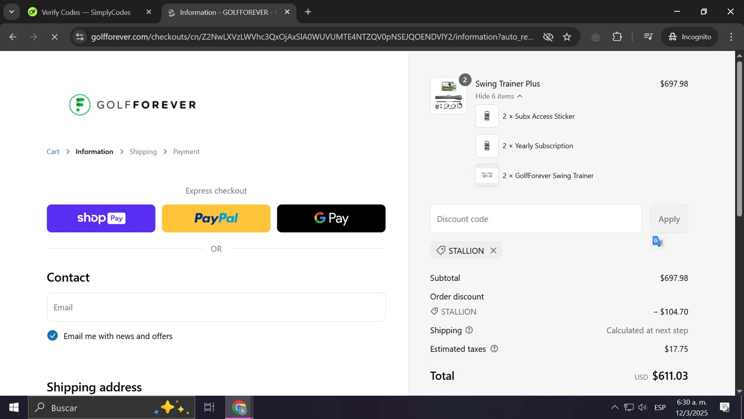744x419 pixels.
Task: Bookmark this page with the star
Action: pyautogui.click(x=567, y=37)
